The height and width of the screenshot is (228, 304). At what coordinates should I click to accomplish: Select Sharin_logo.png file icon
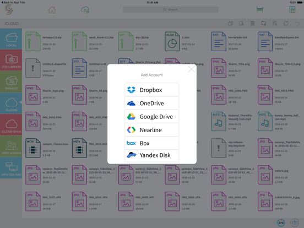tap(33, 95)
